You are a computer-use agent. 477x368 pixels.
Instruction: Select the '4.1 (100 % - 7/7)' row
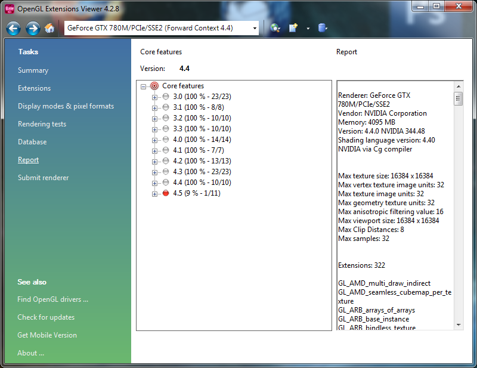(x=199, y=150)
